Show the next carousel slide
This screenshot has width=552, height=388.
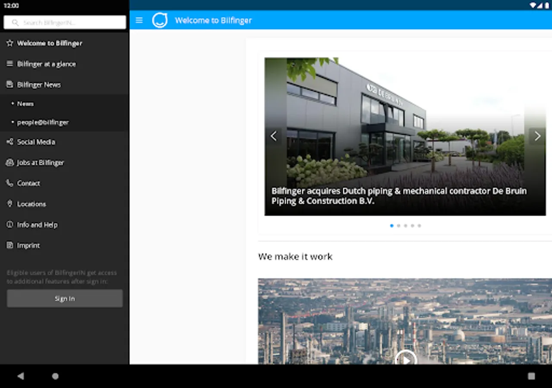point(537,136)
